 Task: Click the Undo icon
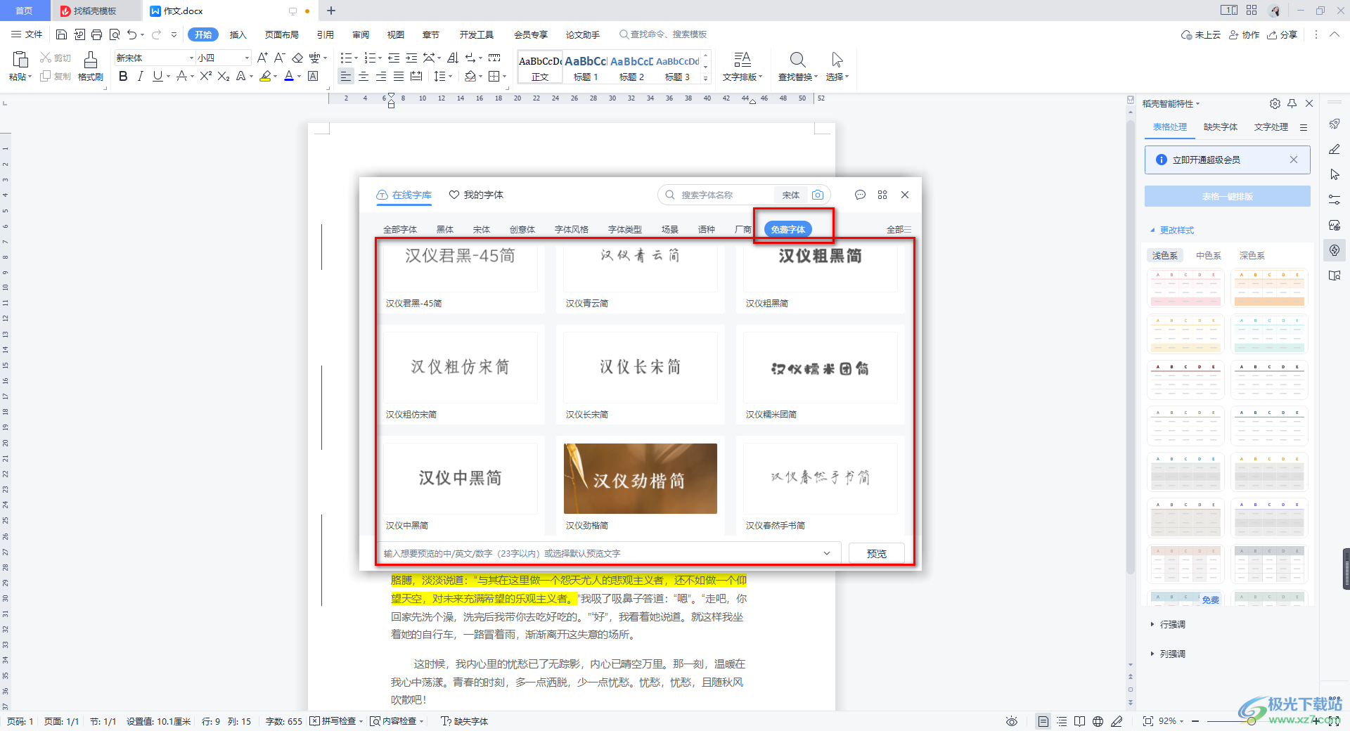[x=131, y=34]
